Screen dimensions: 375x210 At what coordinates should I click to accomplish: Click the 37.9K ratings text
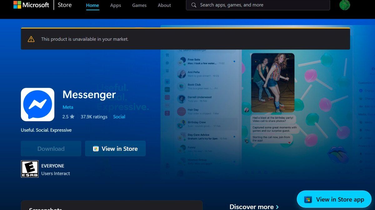[x=94, y=117]
